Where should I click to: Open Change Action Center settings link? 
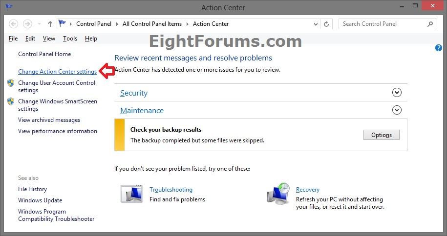pos(57,72)
